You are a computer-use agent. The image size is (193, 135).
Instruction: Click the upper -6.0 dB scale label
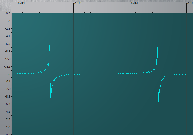8,44
